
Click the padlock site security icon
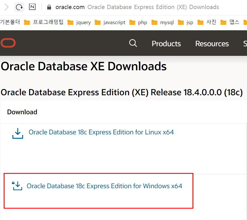coord(49,7)
